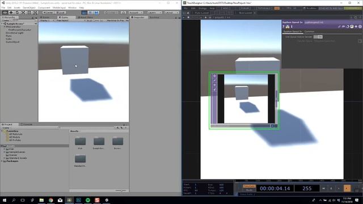
Task: Toggle the node's second side flag
Action: [214, 80]
